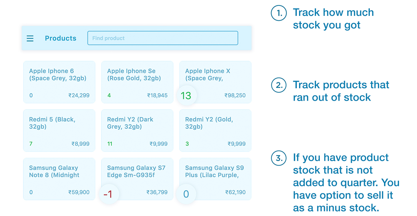Click the circled number 3 marker

[x=279, y=158]
